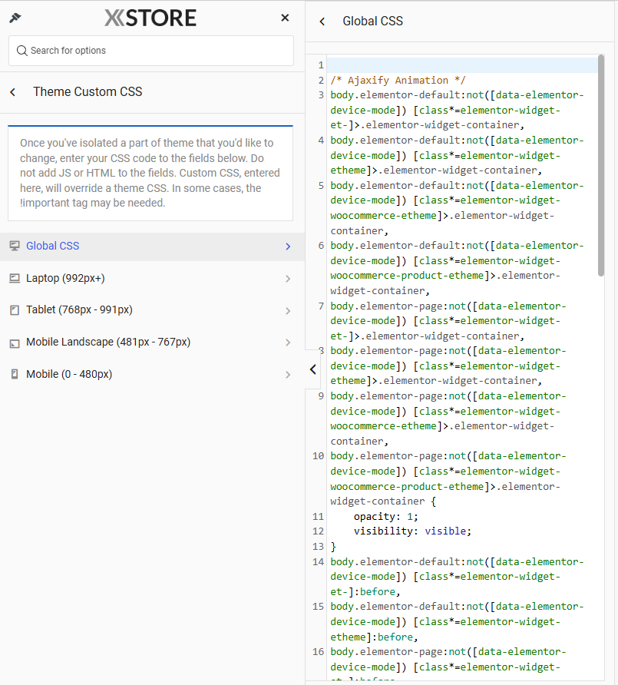Expand chevron on Mobile Landscape row
The height and width of the screenshot is (685, 618).
[288, 342]
